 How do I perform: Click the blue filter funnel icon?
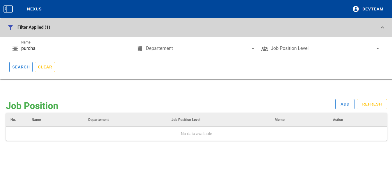pos(10,28)
